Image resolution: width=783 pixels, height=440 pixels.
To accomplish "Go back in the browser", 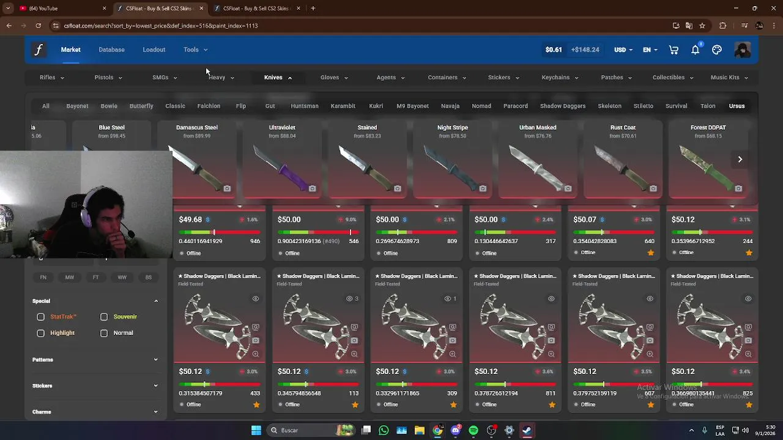I will point(9,26).
